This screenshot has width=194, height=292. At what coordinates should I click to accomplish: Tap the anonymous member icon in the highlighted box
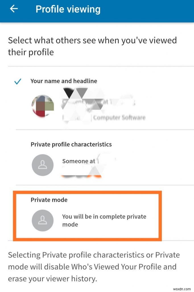43,220
